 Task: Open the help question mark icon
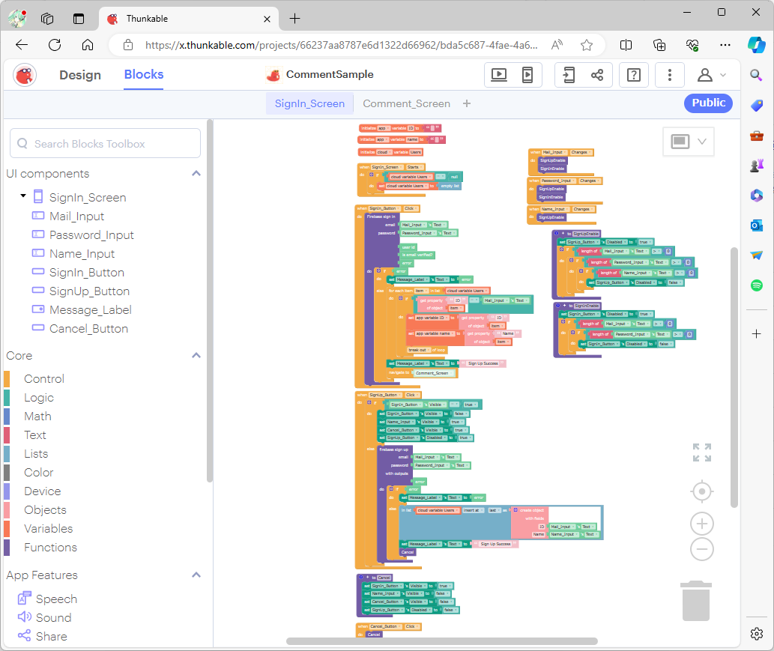tap(633, 75)
